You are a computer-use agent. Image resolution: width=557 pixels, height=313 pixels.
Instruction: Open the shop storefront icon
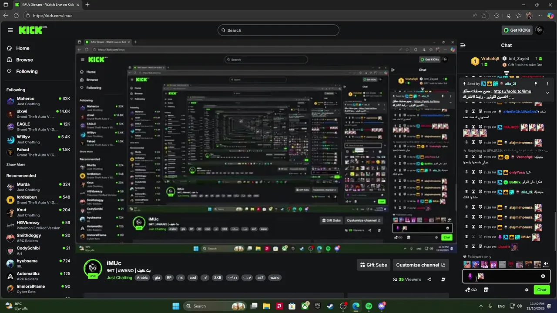[x=486, y=290]
